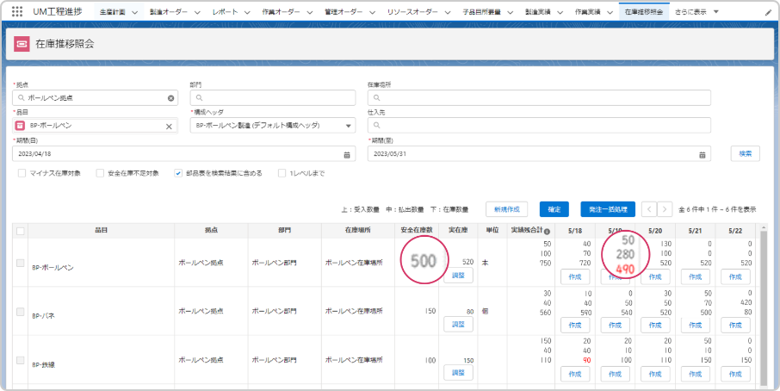Toggle the マイナス在庫対象 checkbox
The image size is (780, 391).
(22, 173)
